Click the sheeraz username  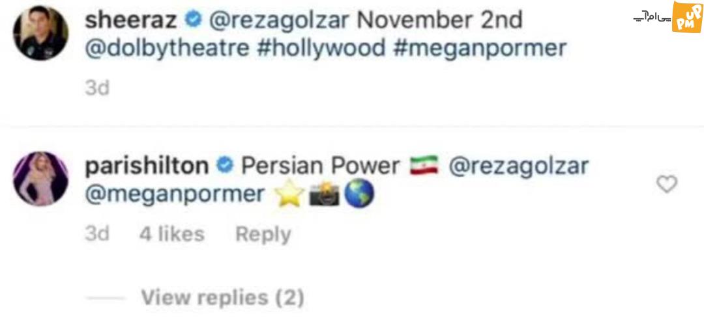pos(130,21)
